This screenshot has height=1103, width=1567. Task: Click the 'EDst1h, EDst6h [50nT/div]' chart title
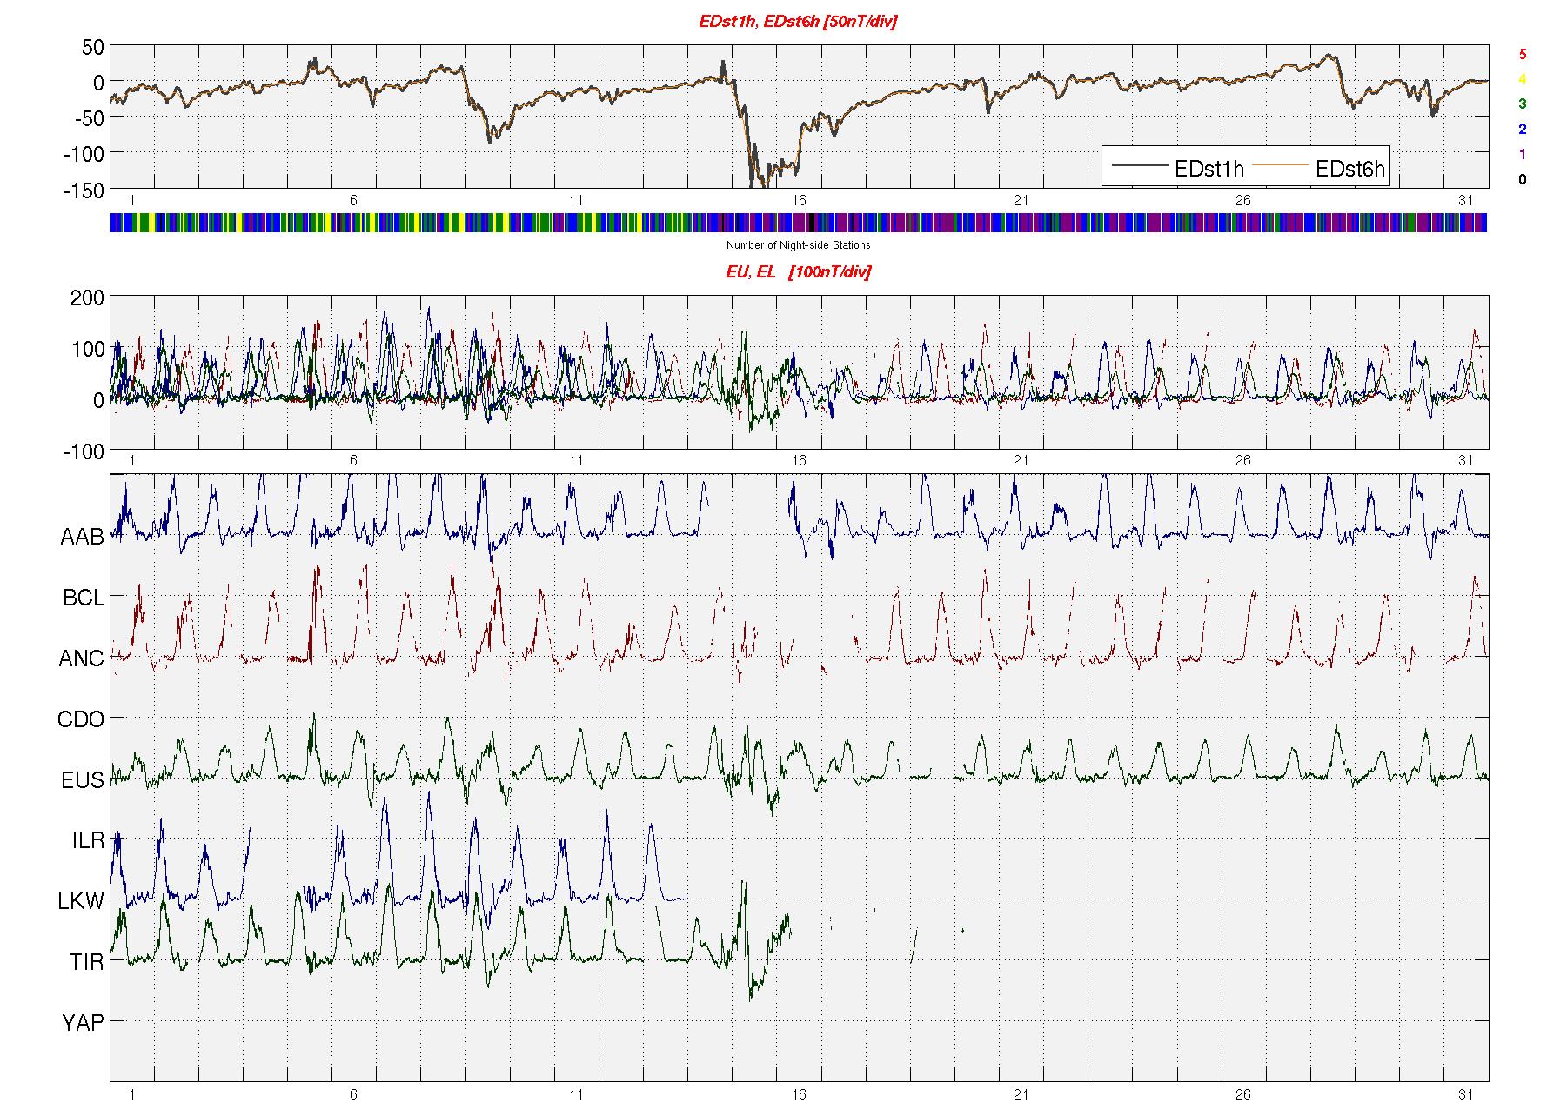coord(798,22)
